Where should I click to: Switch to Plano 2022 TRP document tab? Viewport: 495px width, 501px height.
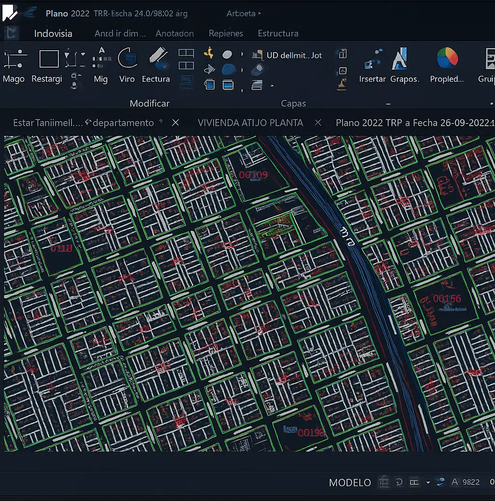click(x=415, y=123)
